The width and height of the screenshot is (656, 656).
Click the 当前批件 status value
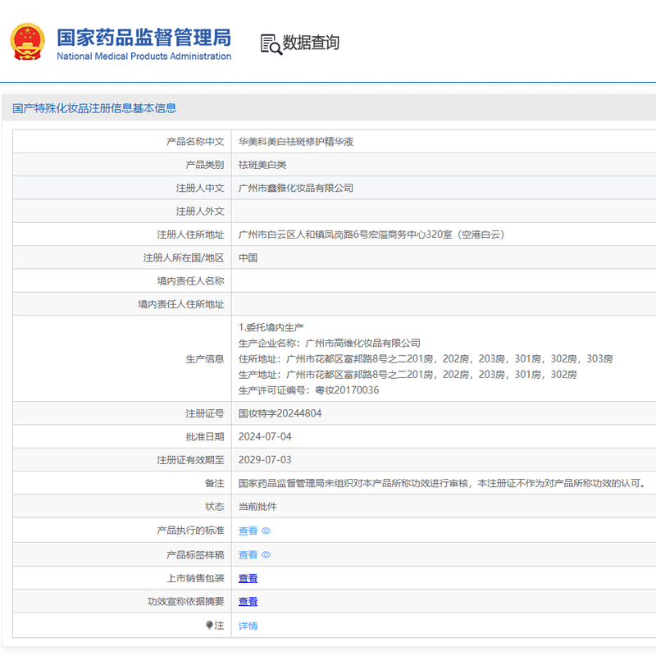pyautogui.click(x=257, y=507)
